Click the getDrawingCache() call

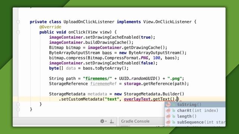click(x=145, y=48)
